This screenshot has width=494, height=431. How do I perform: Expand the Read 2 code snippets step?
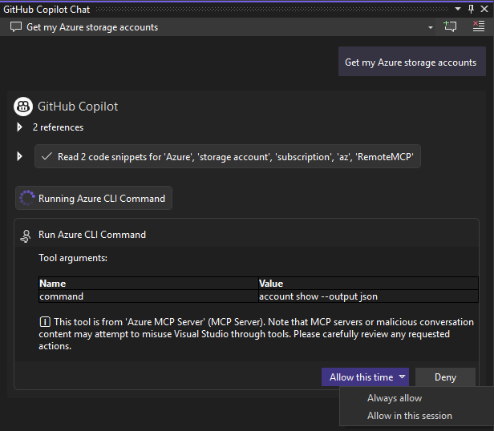click(20, 156)
